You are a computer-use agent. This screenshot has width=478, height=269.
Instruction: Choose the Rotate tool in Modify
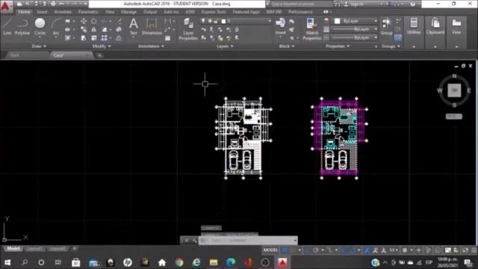pyautogui.click(x=93, y=21)
